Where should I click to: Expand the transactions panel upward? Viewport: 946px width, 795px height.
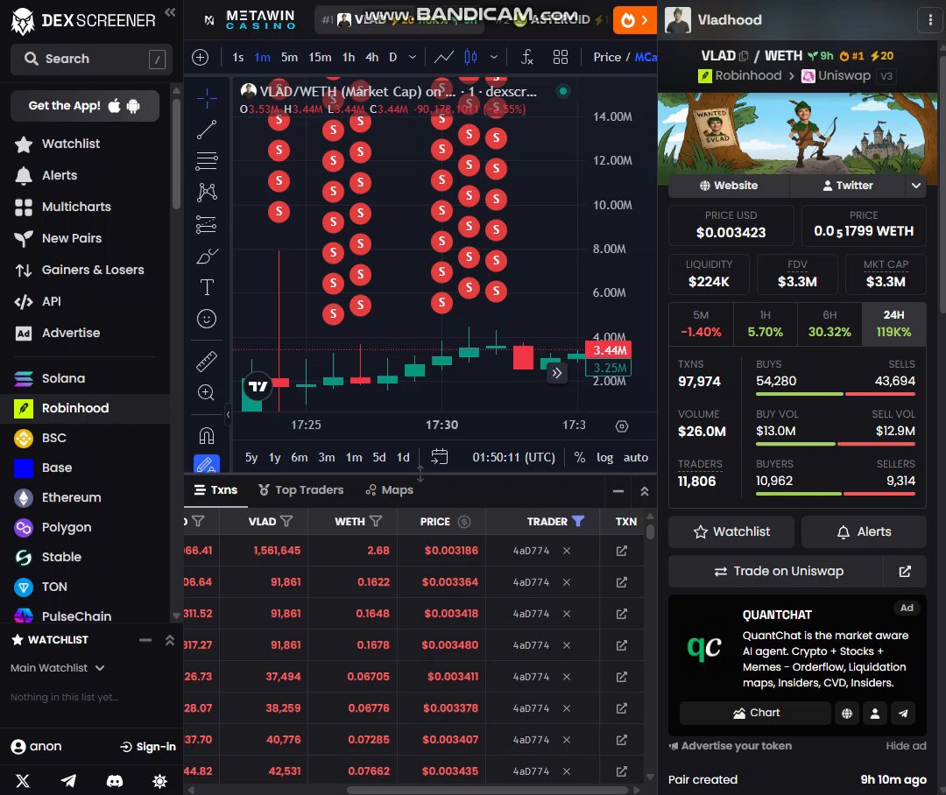click(x=645, y=491)
